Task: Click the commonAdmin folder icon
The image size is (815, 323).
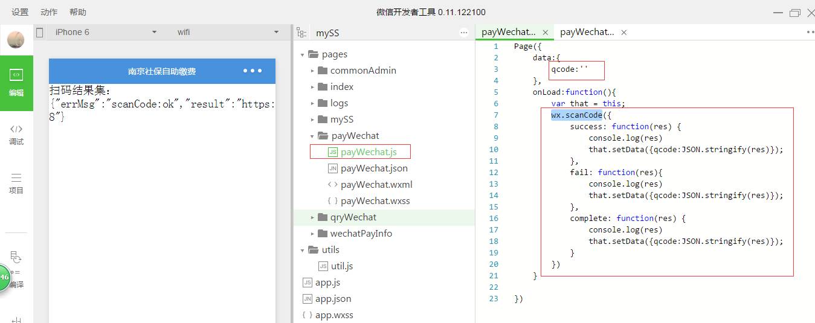Action: point(322,71)
